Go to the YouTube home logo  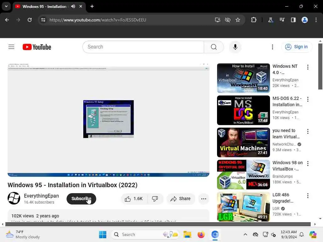pos(37,47)
